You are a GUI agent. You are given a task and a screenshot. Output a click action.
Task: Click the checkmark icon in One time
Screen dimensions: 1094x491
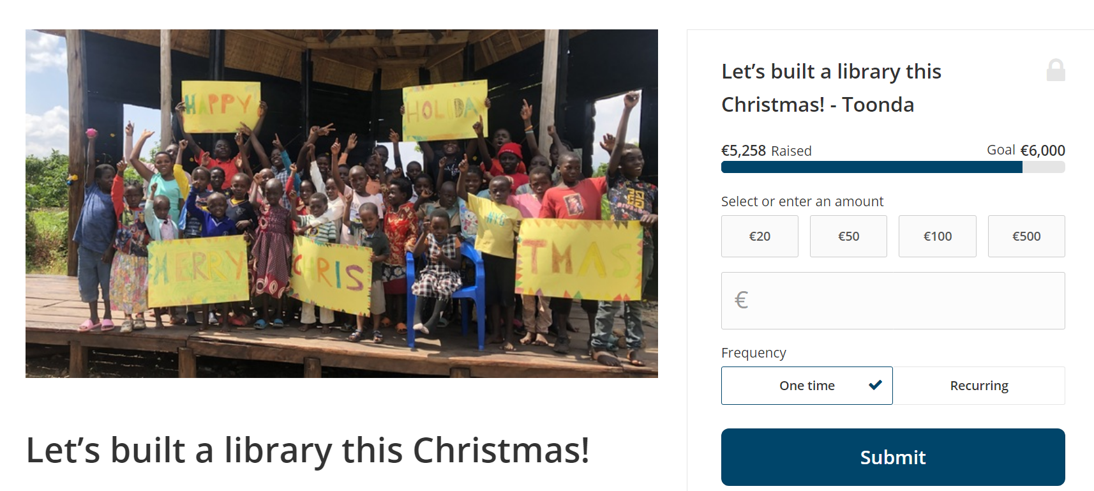click(x=875, y=385)
